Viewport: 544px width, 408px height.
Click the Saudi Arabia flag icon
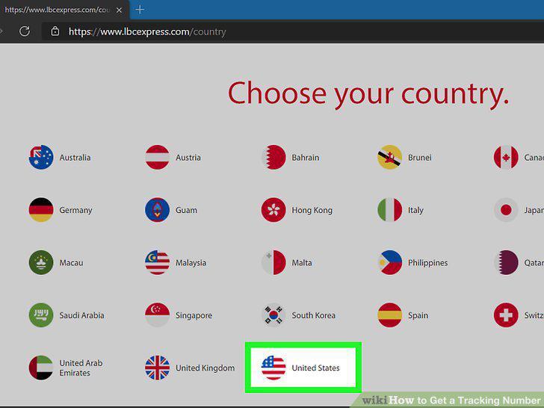tap(41, 315)
